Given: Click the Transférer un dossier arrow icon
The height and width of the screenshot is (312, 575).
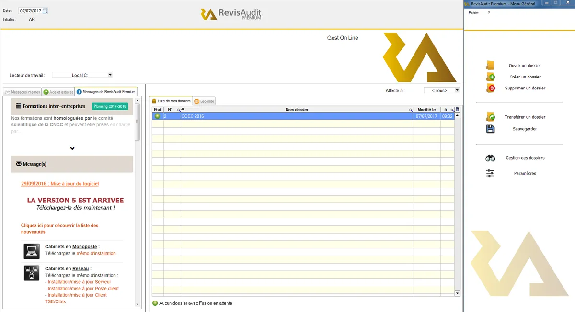Looking at the screenshot, I should click(490, 117).
